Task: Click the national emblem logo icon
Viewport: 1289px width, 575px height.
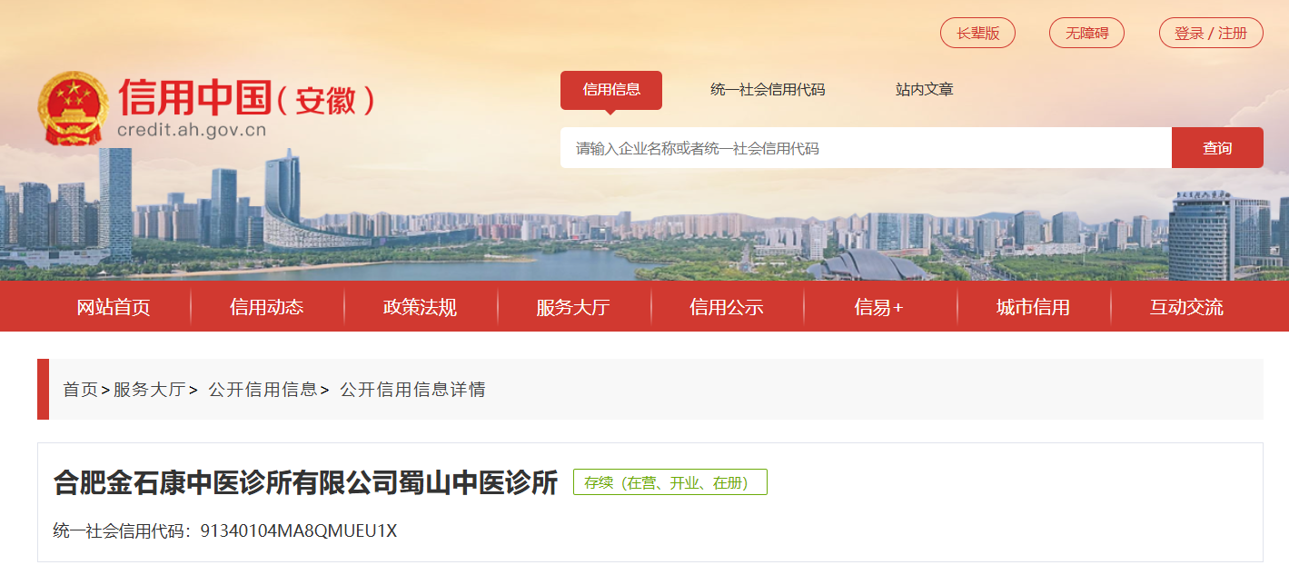Action: [73, 108]
